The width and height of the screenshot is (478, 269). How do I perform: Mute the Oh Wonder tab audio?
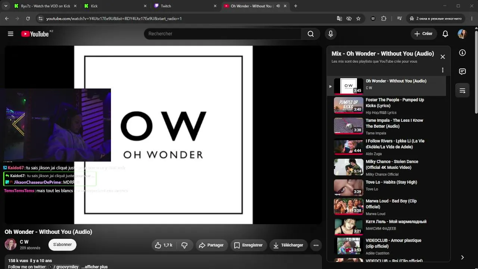pos(278,6)
